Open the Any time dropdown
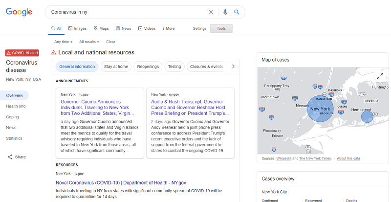The image size is (391, 202). point(64,42)
